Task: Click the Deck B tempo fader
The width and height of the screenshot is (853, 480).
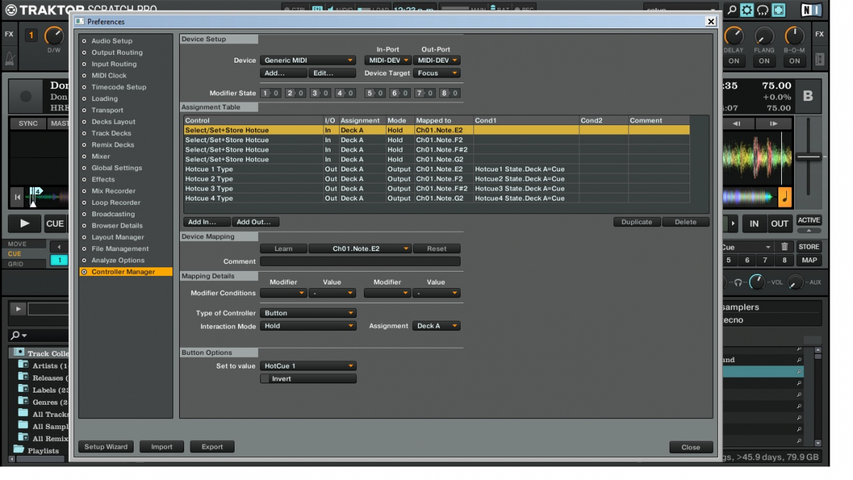Action: pos(808,156)
